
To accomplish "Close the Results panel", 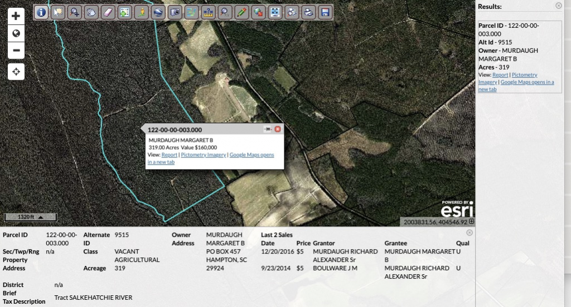I will click(x=559, y=6).
